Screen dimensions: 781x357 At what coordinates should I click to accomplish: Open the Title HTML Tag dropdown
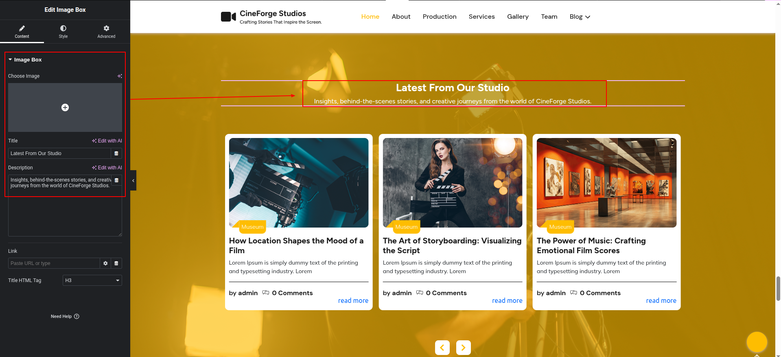[92, 280]
